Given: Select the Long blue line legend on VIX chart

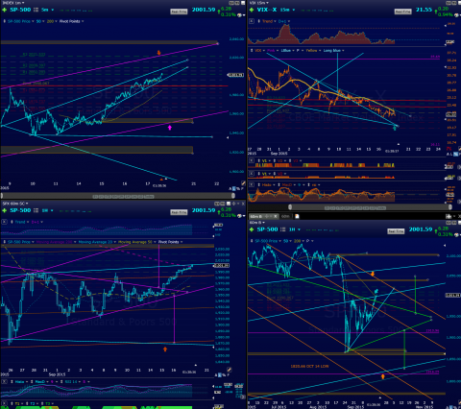Looking at the screenshot, I should pyautogui.click(x=333, y=51).
